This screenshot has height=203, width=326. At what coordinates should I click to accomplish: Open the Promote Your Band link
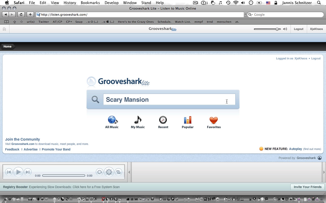click(56, 149)
